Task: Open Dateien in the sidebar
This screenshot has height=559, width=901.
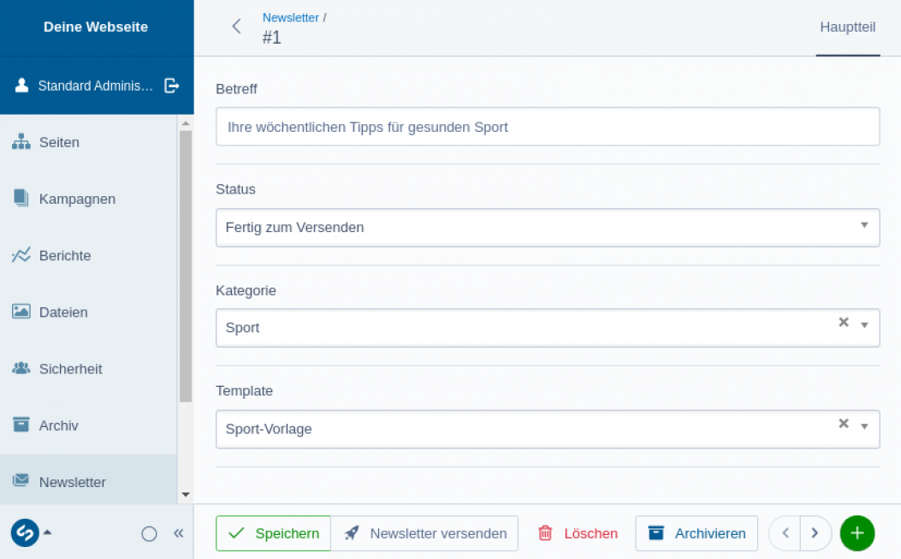Action: [x=88, y=312]
